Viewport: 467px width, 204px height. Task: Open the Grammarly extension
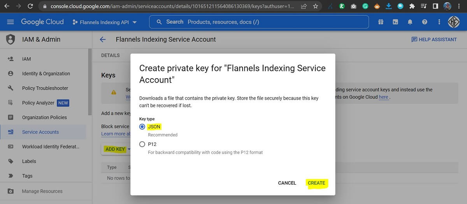pyautogui.click(x=365, y=6)
